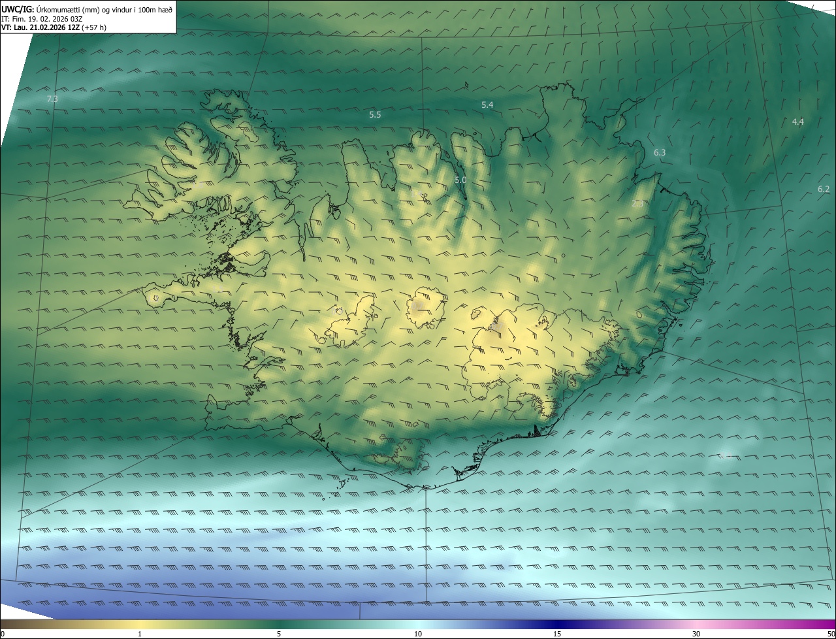Click the 6.2 value label on the map
836x639 pixels.
tap(824, 189)
